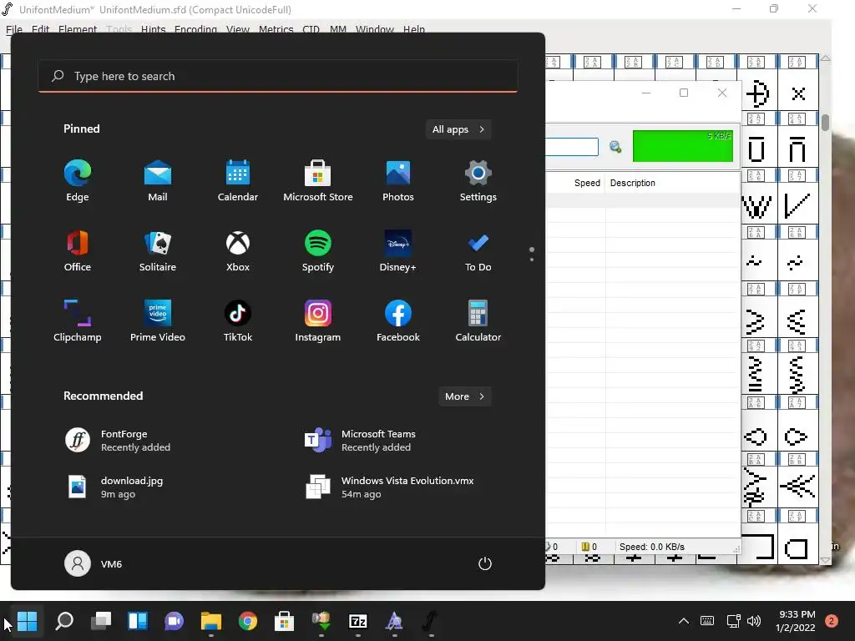This screenshot has height=641, width=855.
Task: Open Spotify from Start menu
Action: [x=318, y=251]
